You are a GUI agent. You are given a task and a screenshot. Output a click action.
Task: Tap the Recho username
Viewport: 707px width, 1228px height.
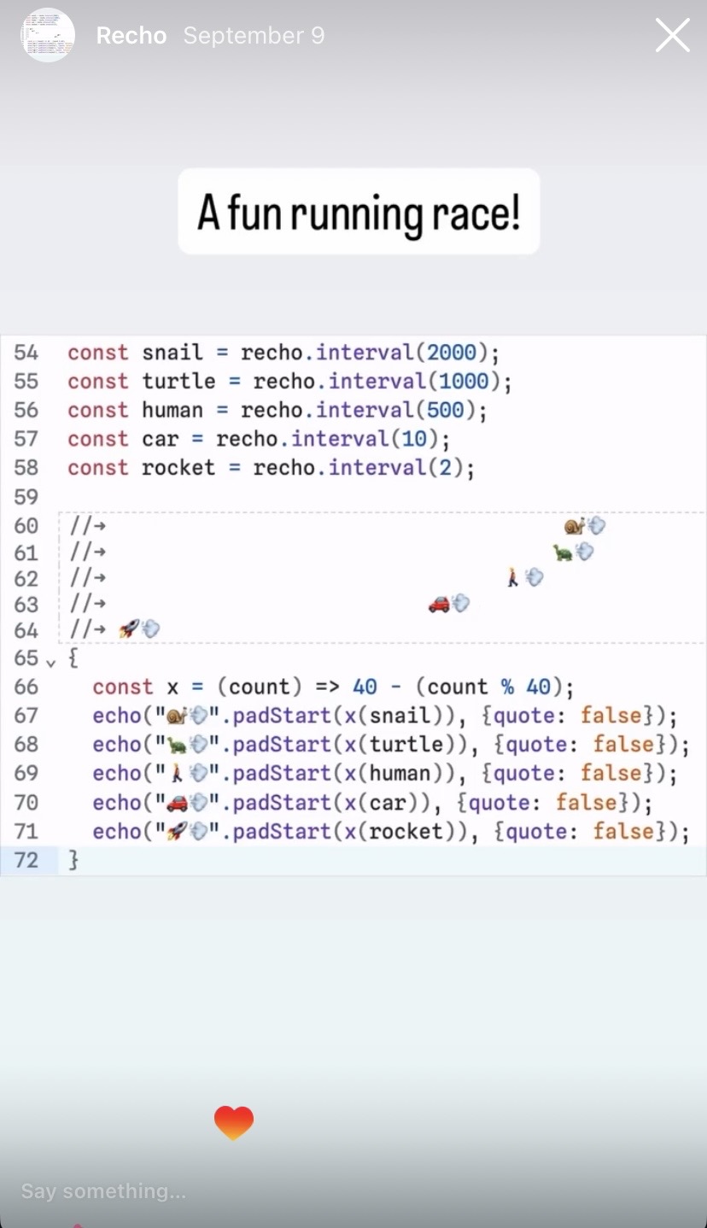(131, 36)
